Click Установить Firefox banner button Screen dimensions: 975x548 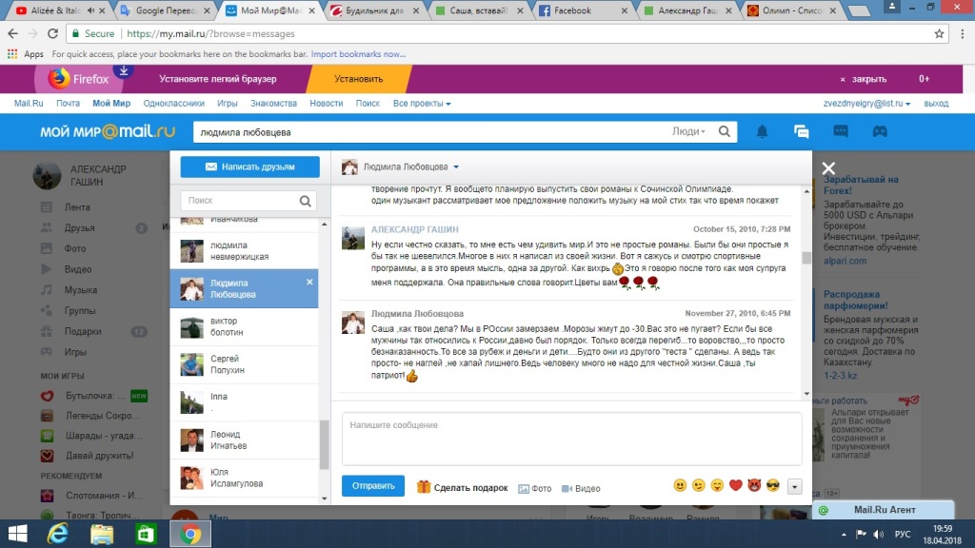[359, 79]
